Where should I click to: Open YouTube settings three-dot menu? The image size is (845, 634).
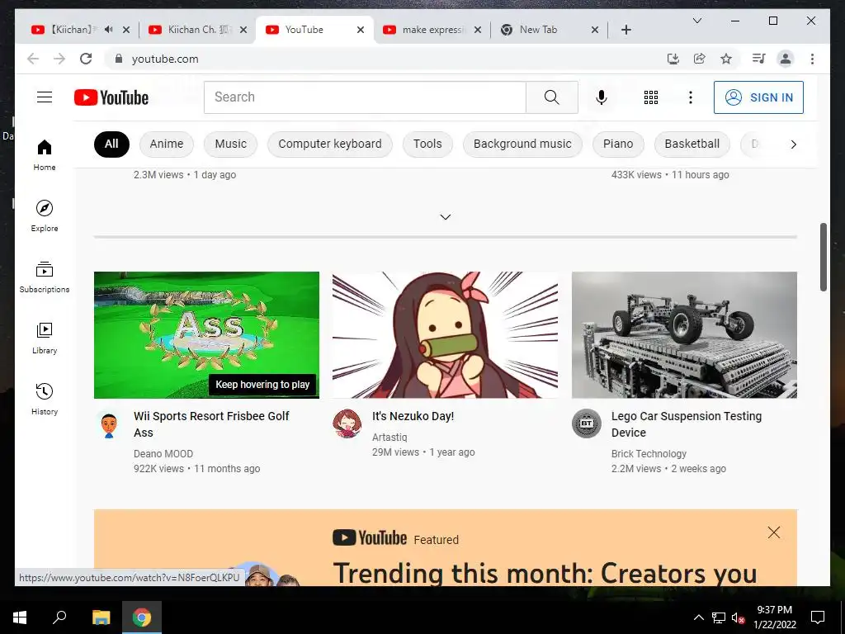pyautogui.click(x=691, y=97)
